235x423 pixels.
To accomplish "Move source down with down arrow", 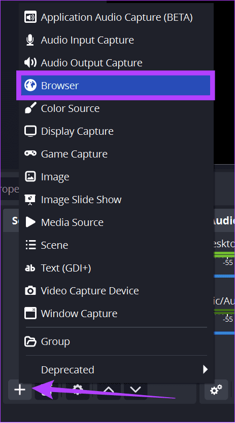I will [136, 390].
